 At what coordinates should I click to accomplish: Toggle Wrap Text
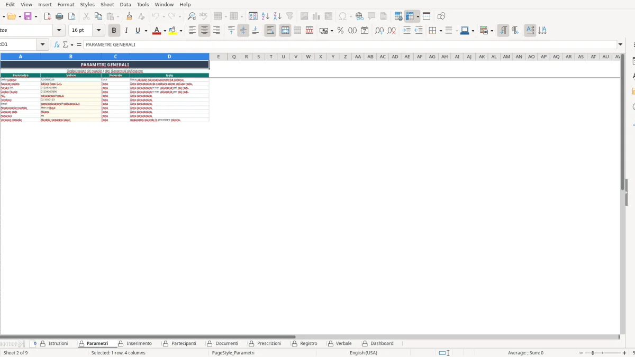[x=270, y=31]
